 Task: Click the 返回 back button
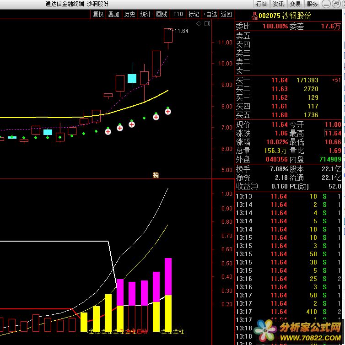click(x=226, y=14)
